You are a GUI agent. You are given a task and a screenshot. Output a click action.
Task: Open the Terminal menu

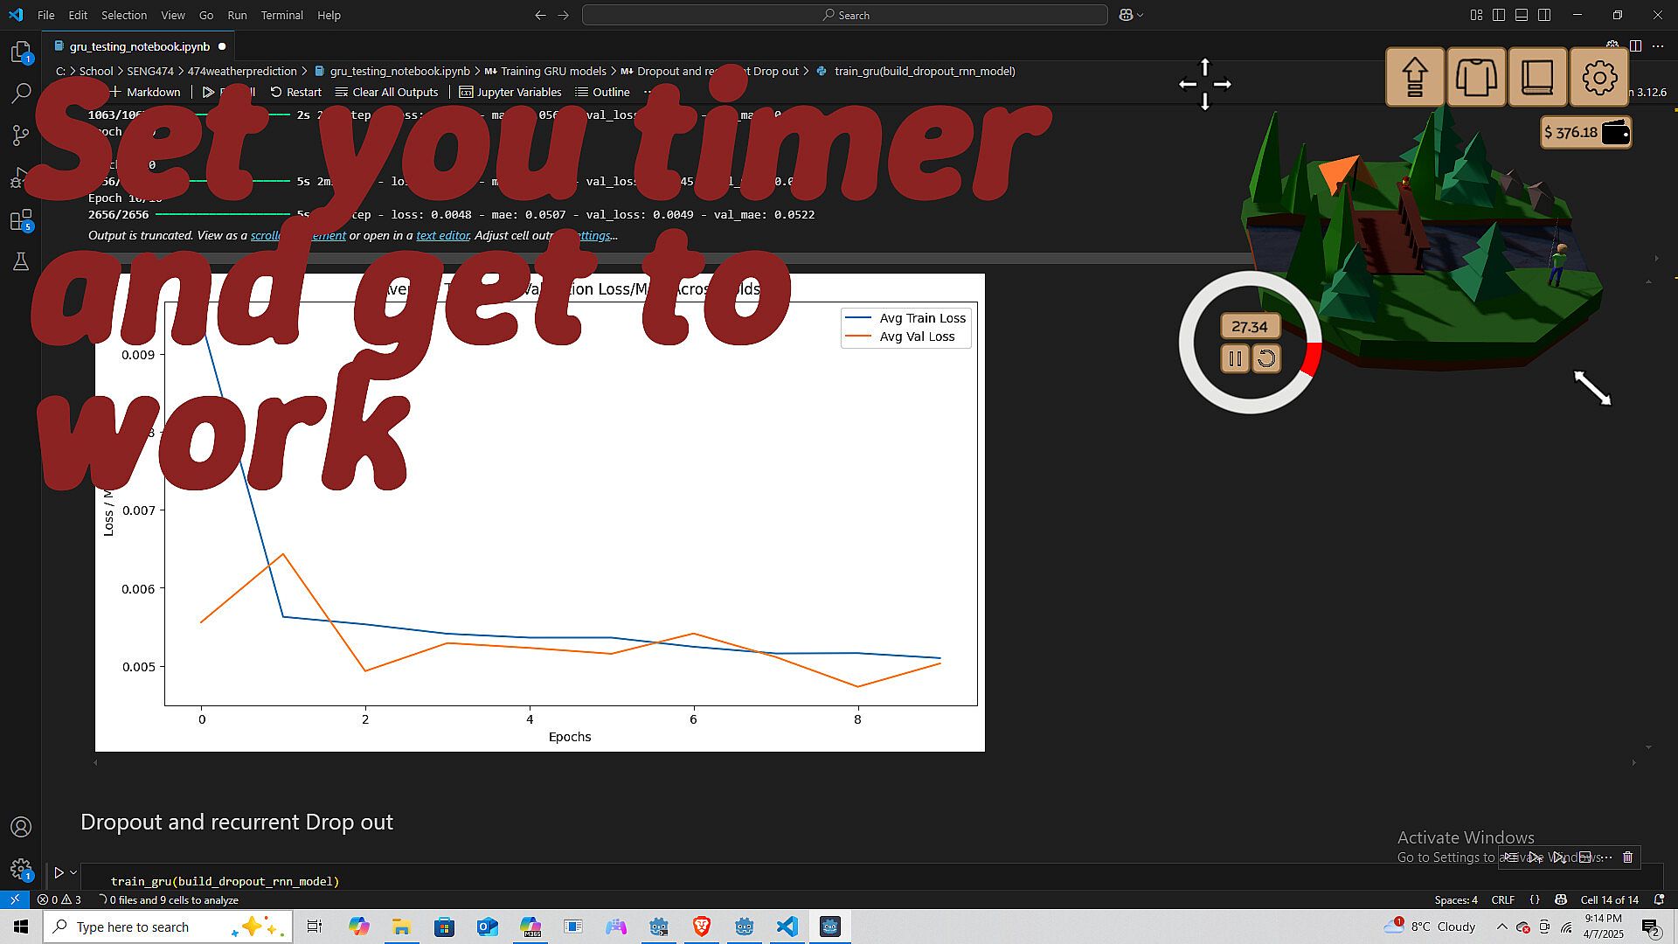point(281,15)
